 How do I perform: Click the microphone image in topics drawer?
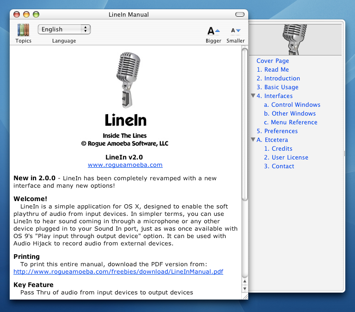(x=294, y=39)
